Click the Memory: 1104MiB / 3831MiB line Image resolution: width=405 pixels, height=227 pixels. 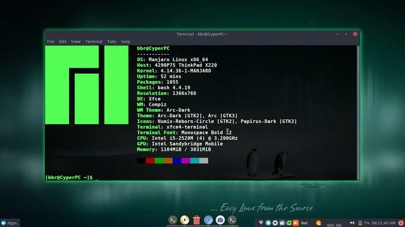coord(174,149)
